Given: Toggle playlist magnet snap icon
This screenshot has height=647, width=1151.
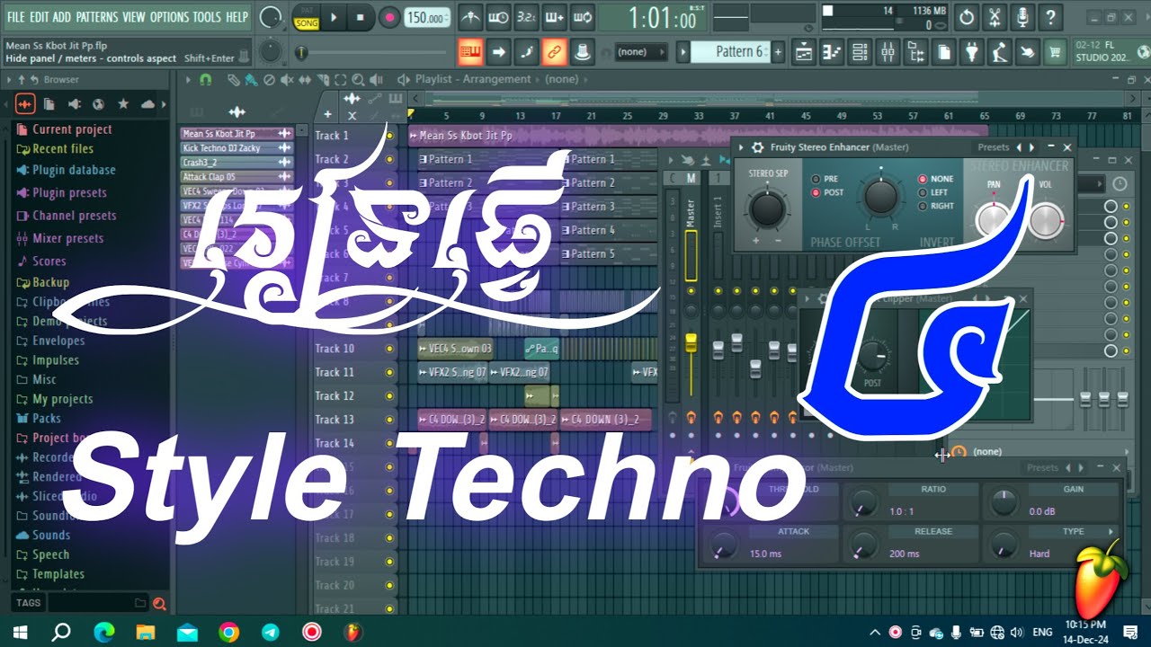Looking at the screenshot, I should [x=206, y=80].
